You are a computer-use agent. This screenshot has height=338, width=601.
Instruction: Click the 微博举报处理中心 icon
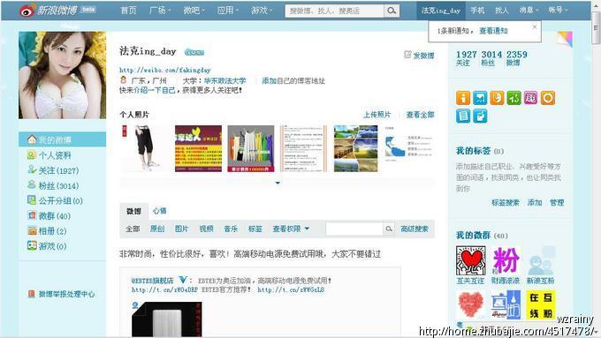[32, 294]
